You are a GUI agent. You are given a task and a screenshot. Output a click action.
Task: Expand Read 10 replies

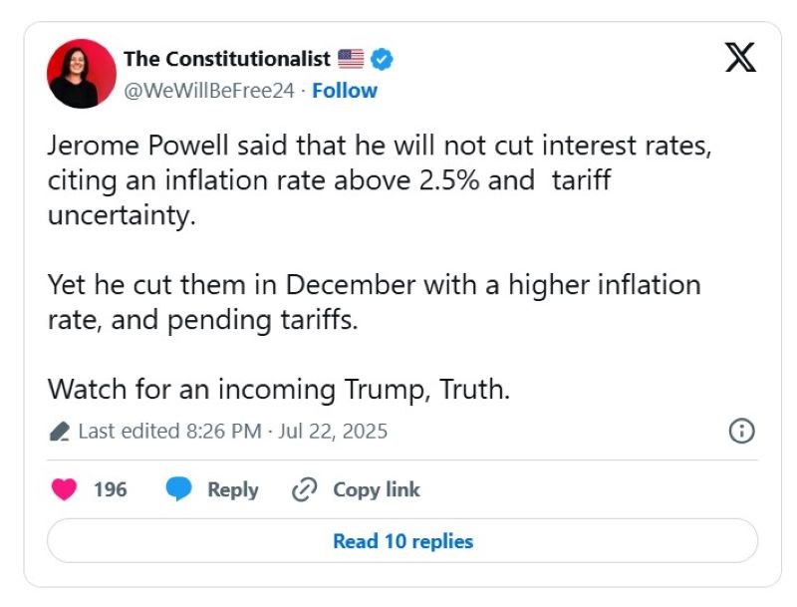coord(402,541)
